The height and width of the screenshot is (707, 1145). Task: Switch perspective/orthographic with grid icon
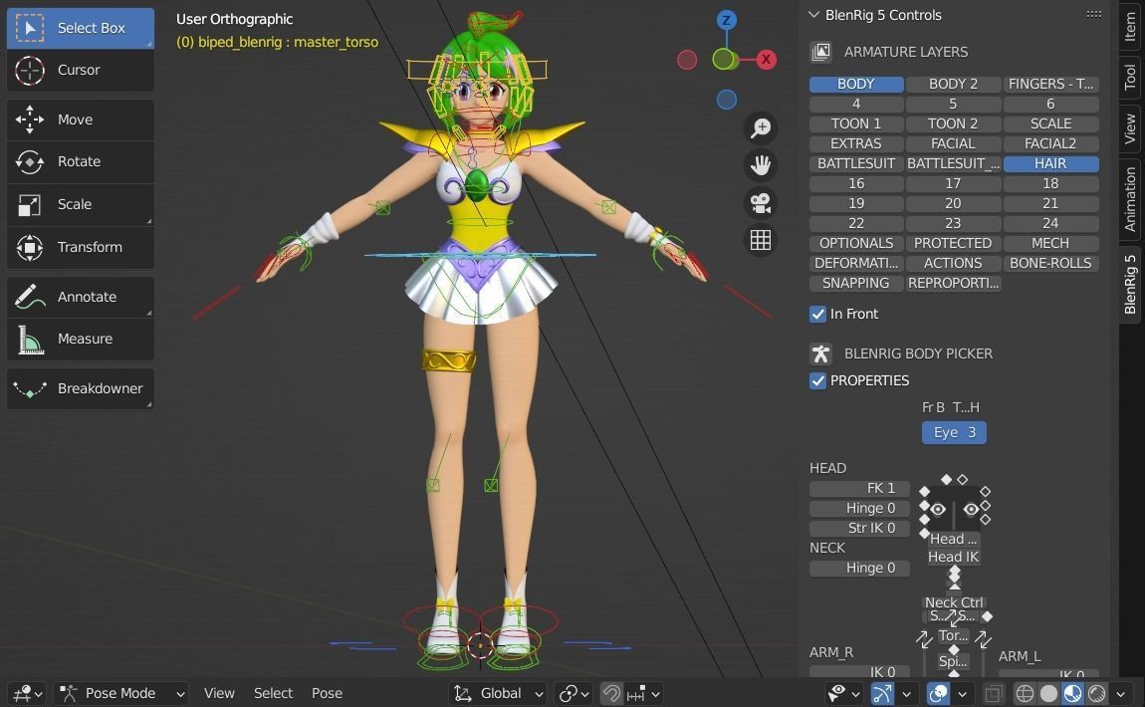click(760, 240)
